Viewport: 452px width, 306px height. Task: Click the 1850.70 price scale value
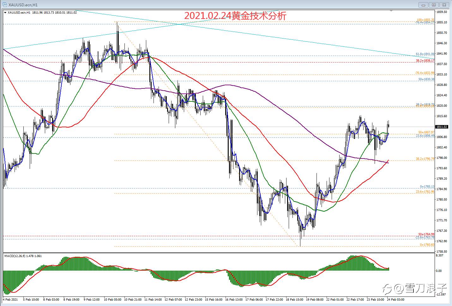[442, 33]
